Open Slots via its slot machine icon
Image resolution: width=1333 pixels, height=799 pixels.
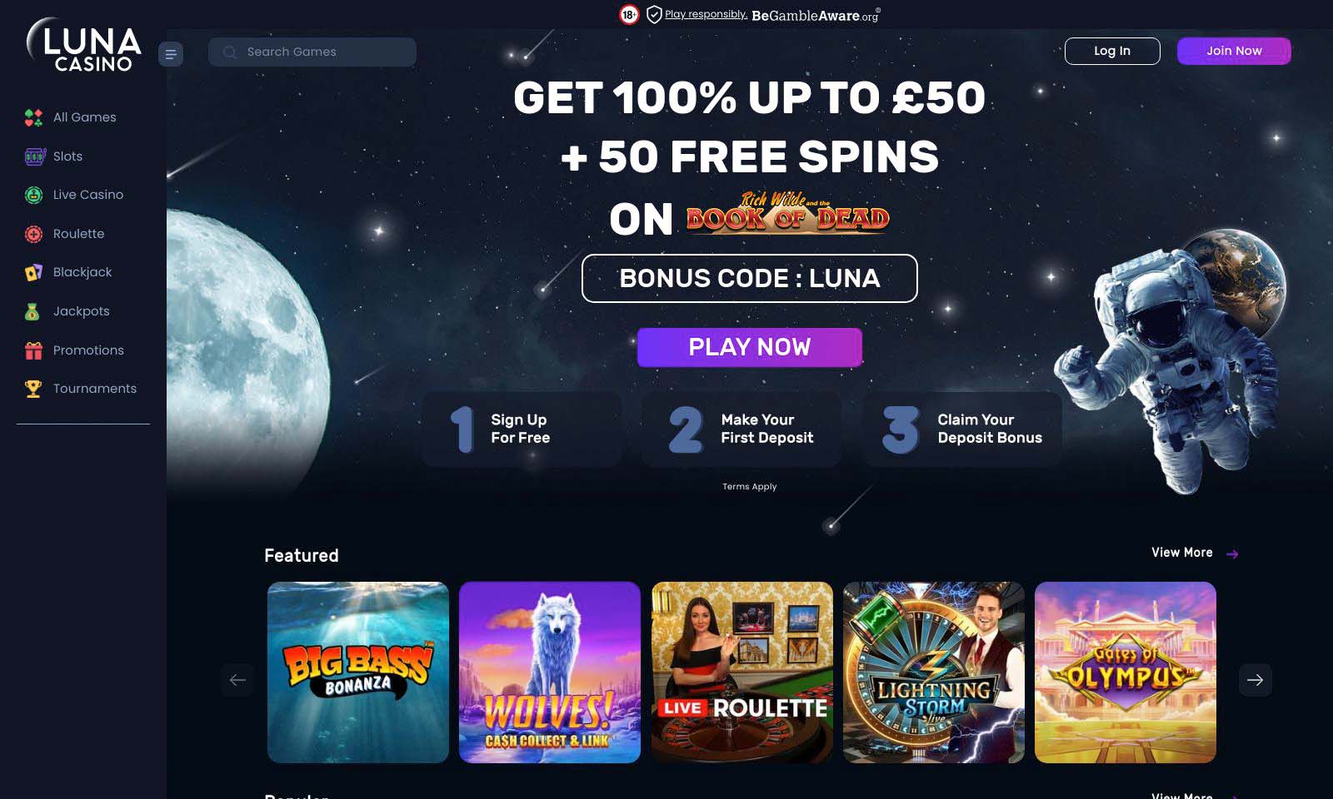[x=34, y=156]
